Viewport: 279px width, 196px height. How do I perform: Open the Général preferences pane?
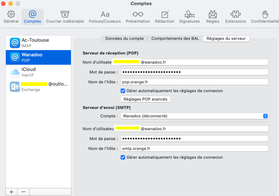pos(11,17)
